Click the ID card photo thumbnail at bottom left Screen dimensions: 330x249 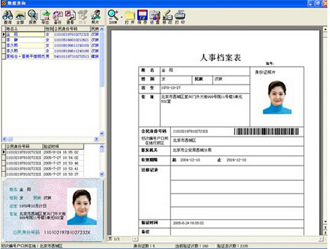click(x=82, y=207)
